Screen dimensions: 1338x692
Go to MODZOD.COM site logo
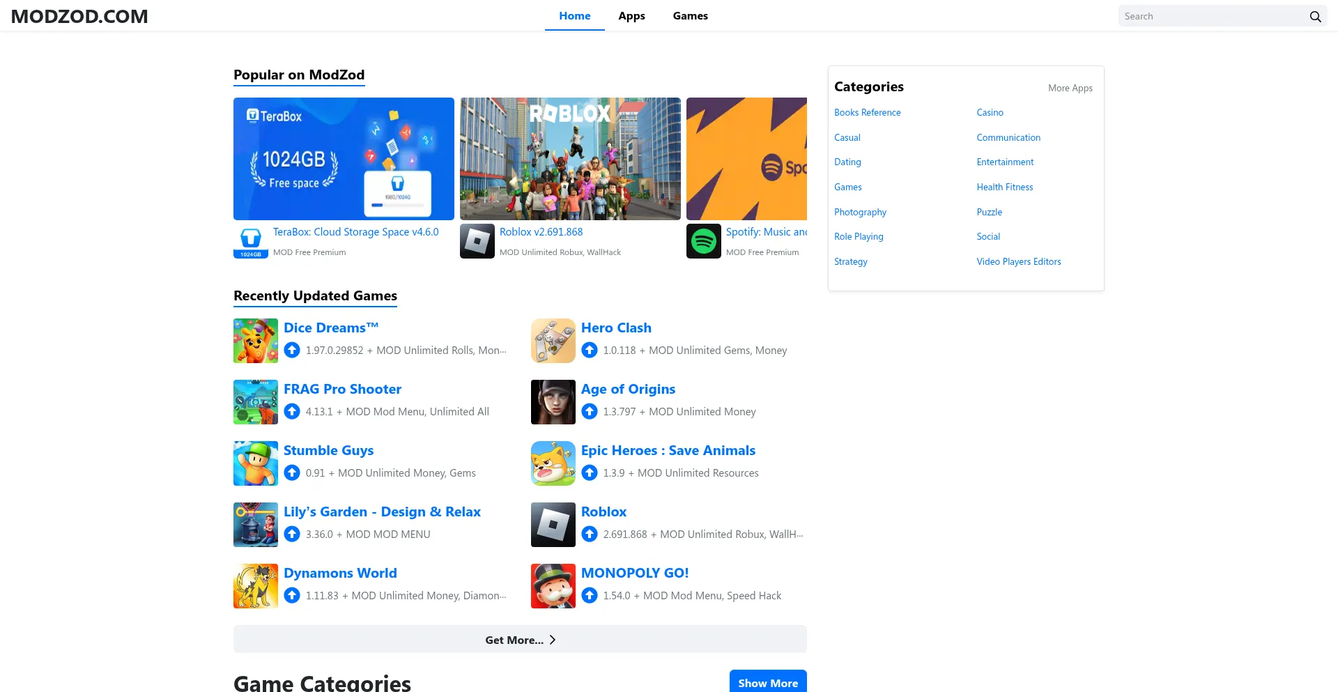pos(79,16)
